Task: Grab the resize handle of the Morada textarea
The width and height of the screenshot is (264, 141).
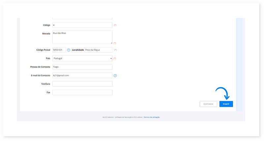Action: click(x=111, y=43)
